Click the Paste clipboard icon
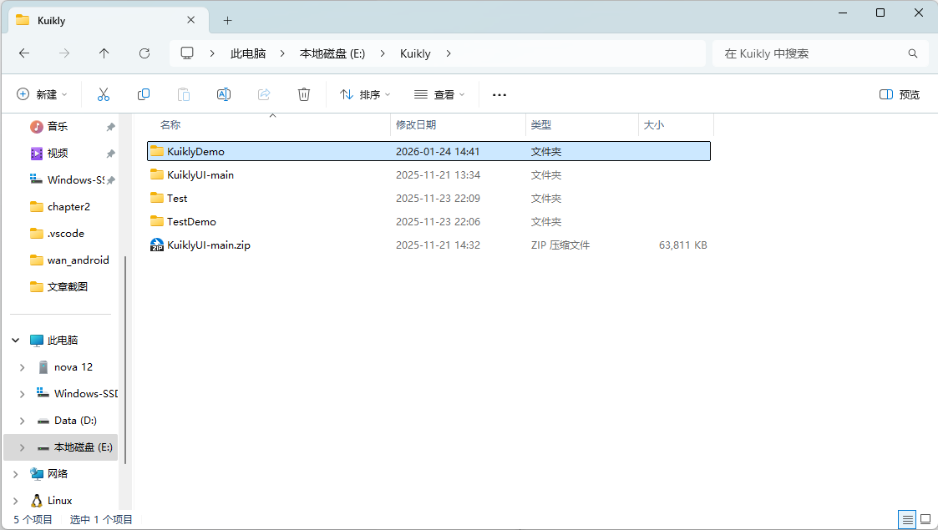 [x=184, y=94]
